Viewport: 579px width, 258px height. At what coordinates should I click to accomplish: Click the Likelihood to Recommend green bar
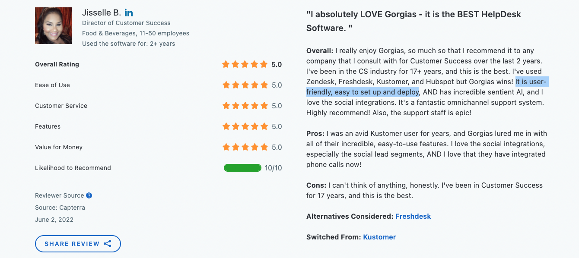(x=242, y=168)
